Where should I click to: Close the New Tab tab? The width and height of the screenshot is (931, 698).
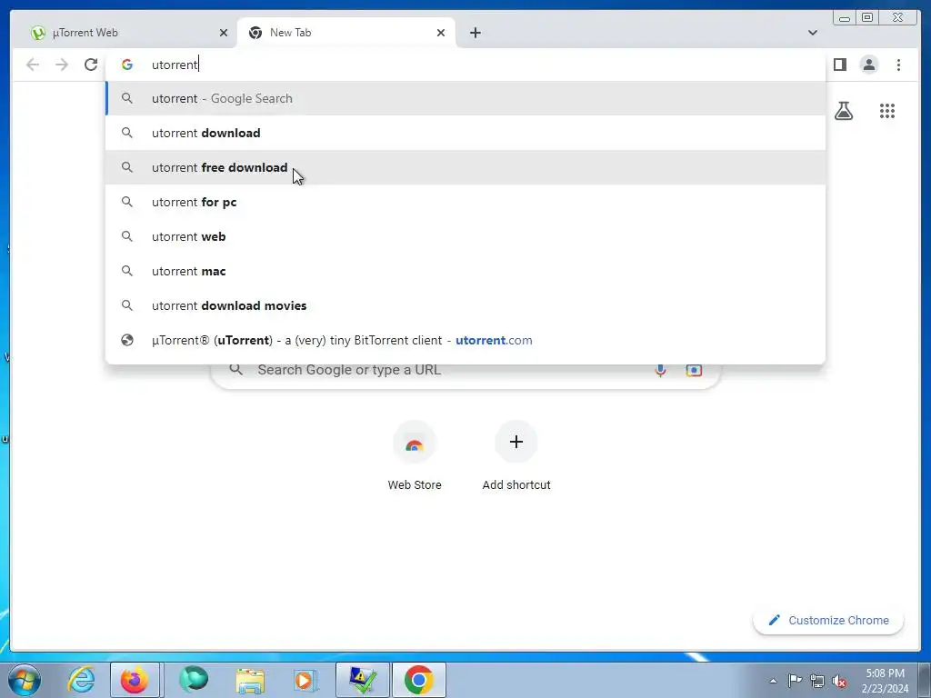tap(441, 33)
